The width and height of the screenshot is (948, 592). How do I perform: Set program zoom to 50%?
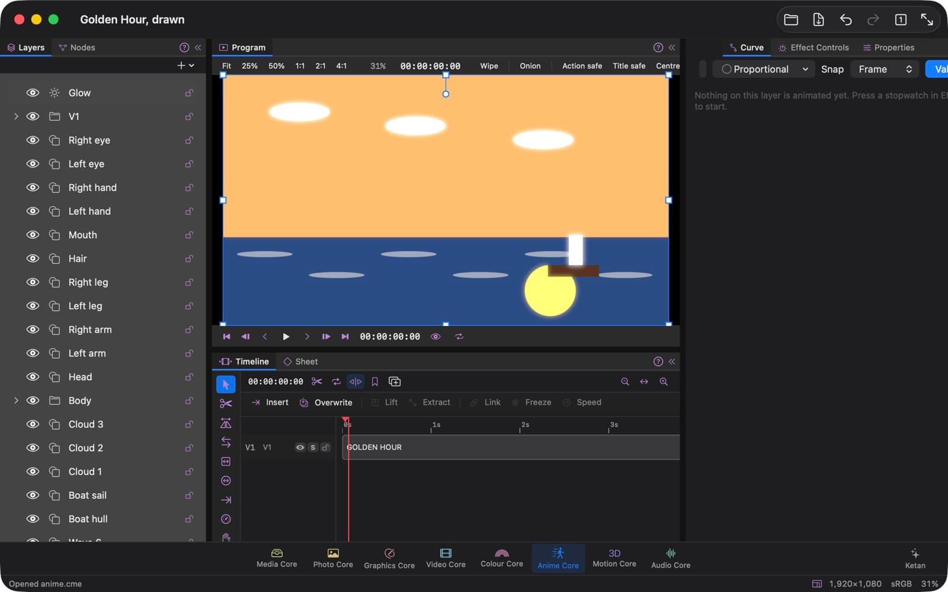[x=276, y=66]
